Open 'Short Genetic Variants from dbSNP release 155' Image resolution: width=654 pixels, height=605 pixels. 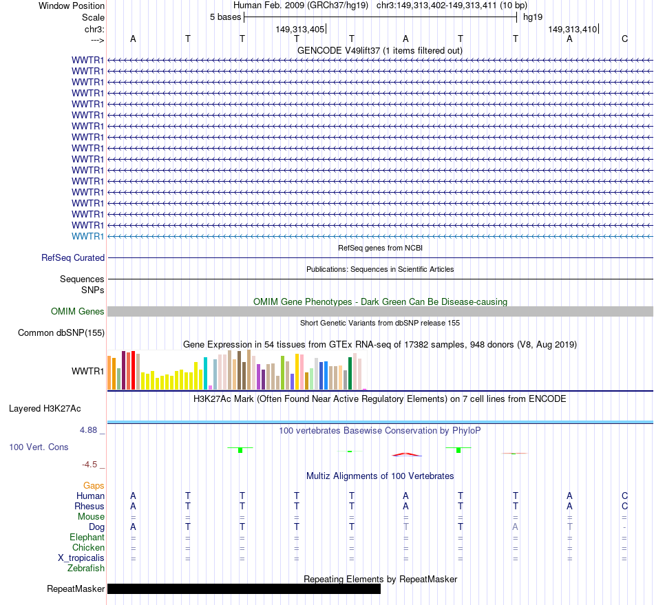pyautogui.click(x=380, y=323)
